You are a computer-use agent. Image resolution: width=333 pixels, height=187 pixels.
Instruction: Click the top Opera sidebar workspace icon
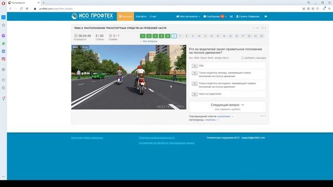(x=4, y=17)
